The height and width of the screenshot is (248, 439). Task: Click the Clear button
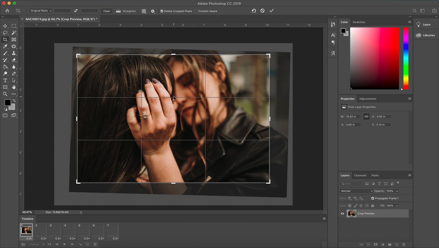pos(106,11)
